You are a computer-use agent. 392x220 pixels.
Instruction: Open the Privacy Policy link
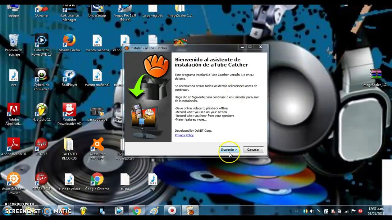[184, 135]
